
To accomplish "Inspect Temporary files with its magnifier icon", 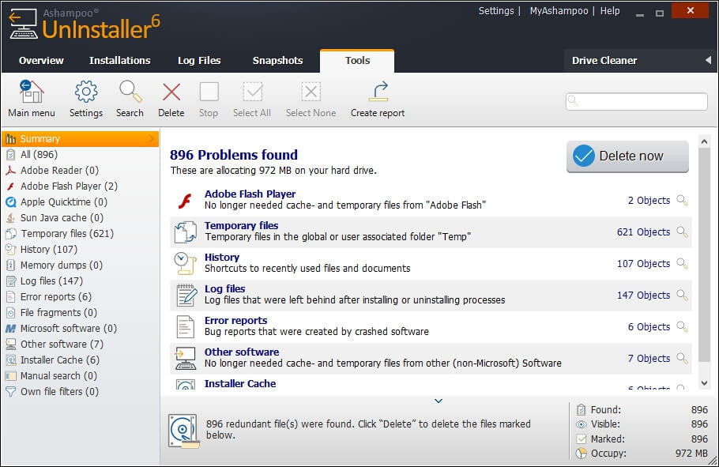I will [x=683, y=232].
